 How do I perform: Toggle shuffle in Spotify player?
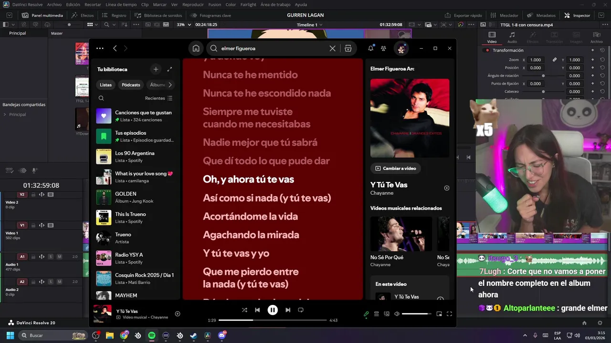244,310
